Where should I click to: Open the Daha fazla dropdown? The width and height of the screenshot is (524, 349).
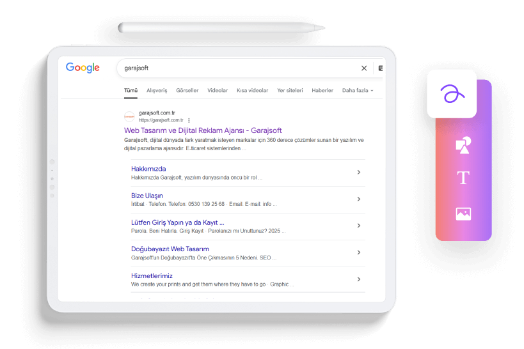tap(358, 91)
